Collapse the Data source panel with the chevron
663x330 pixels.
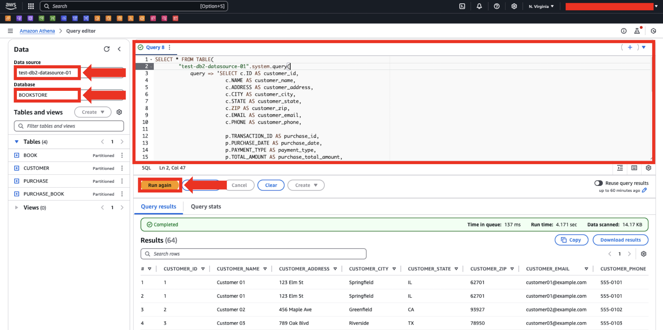[x=119, y=49]
